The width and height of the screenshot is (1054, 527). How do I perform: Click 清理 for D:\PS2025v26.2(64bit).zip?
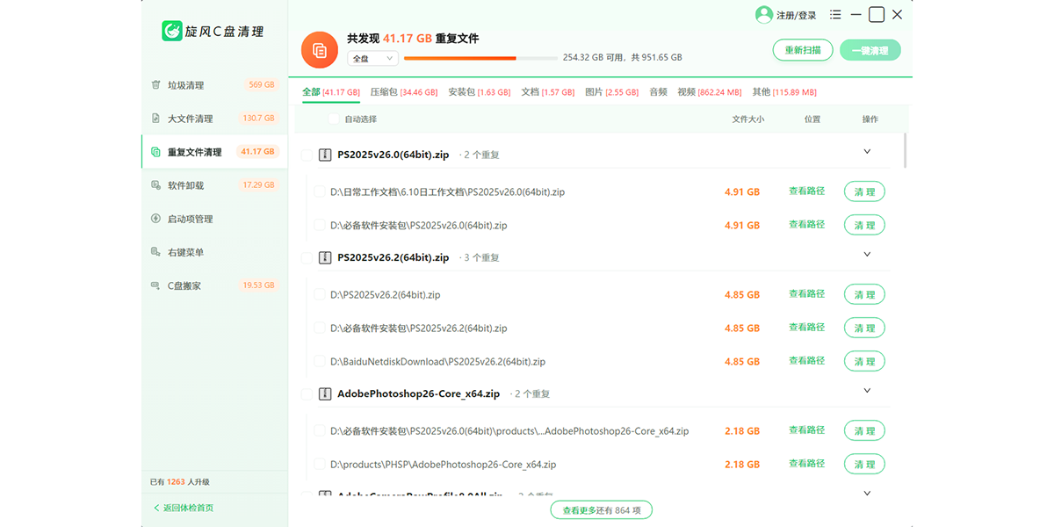click(x=864, y=294)
